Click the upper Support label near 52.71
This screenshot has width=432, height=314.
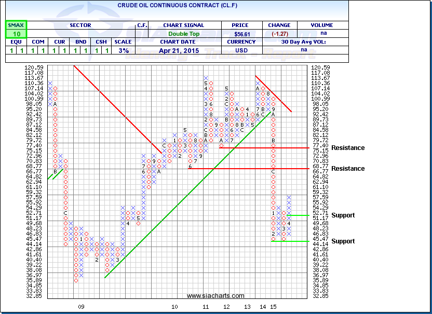click(x=343, y=215)
